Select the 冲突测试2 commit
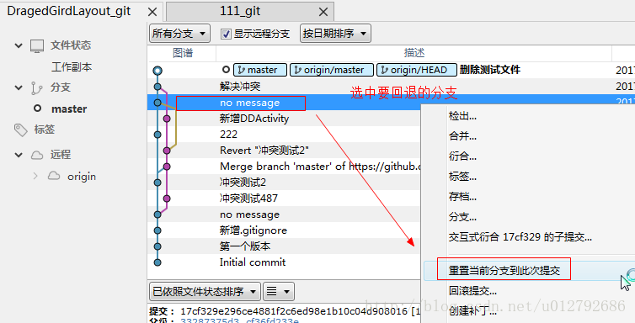 click(x=243, y=183)
